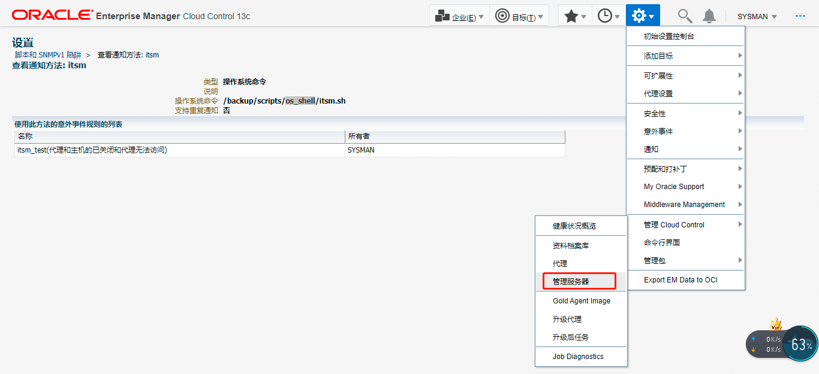Select 代理 submenu item

(x=581, y=264)
